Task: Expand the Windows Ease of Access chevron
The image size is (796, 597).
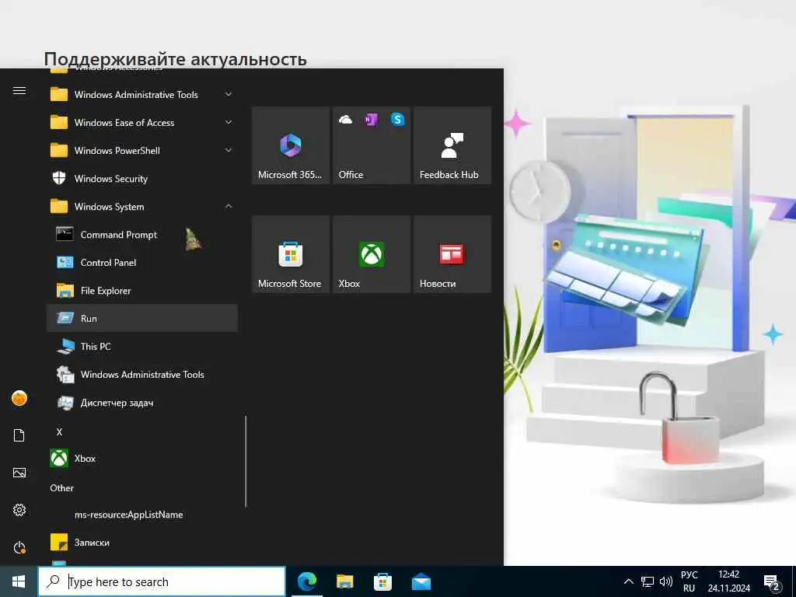Action: pos(229,122)
